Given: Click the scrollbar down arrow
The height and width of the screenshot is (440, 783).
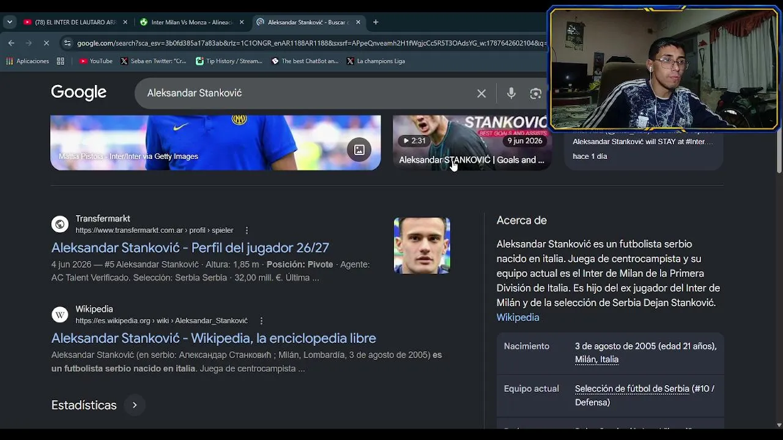Looking at the screenshot, I should [779, 425].
